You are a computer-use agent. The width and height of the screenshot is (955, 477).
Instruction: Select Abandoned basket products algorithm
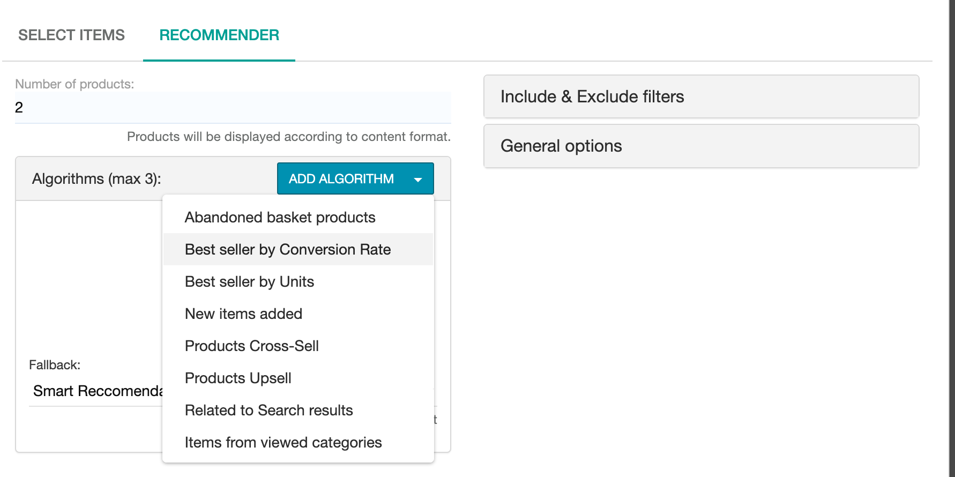point(280,217)
